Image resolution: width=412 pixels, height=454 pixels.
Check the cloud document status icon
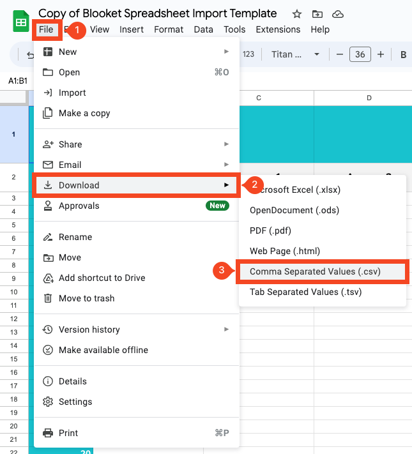(337, 14)
